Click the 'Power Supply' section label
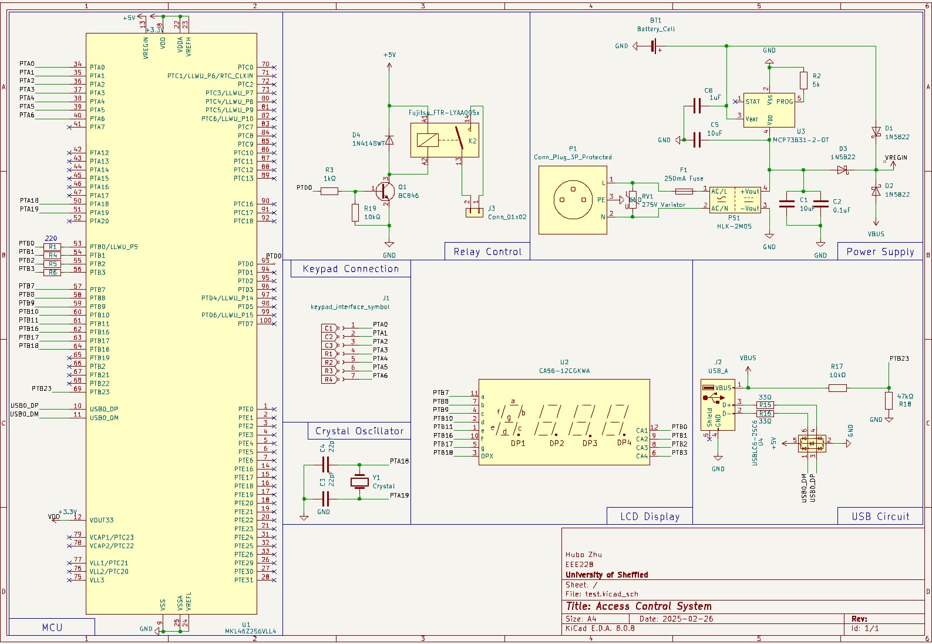This screenshot has height=644, width=932. pyautogui.click(x=880, y=251)
